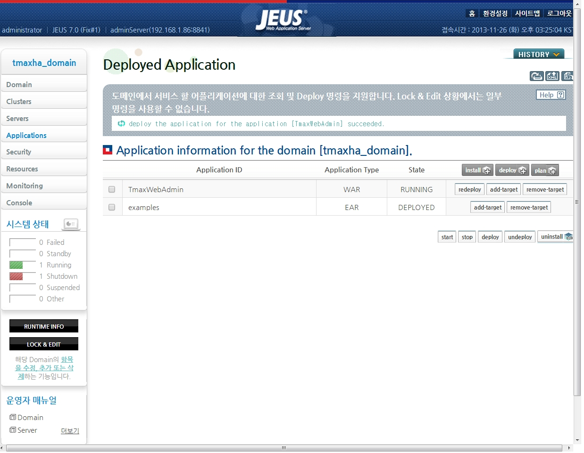The image size is (584, 453).
Task: Click the 사이트맵 header link
Action: (527, 13)
